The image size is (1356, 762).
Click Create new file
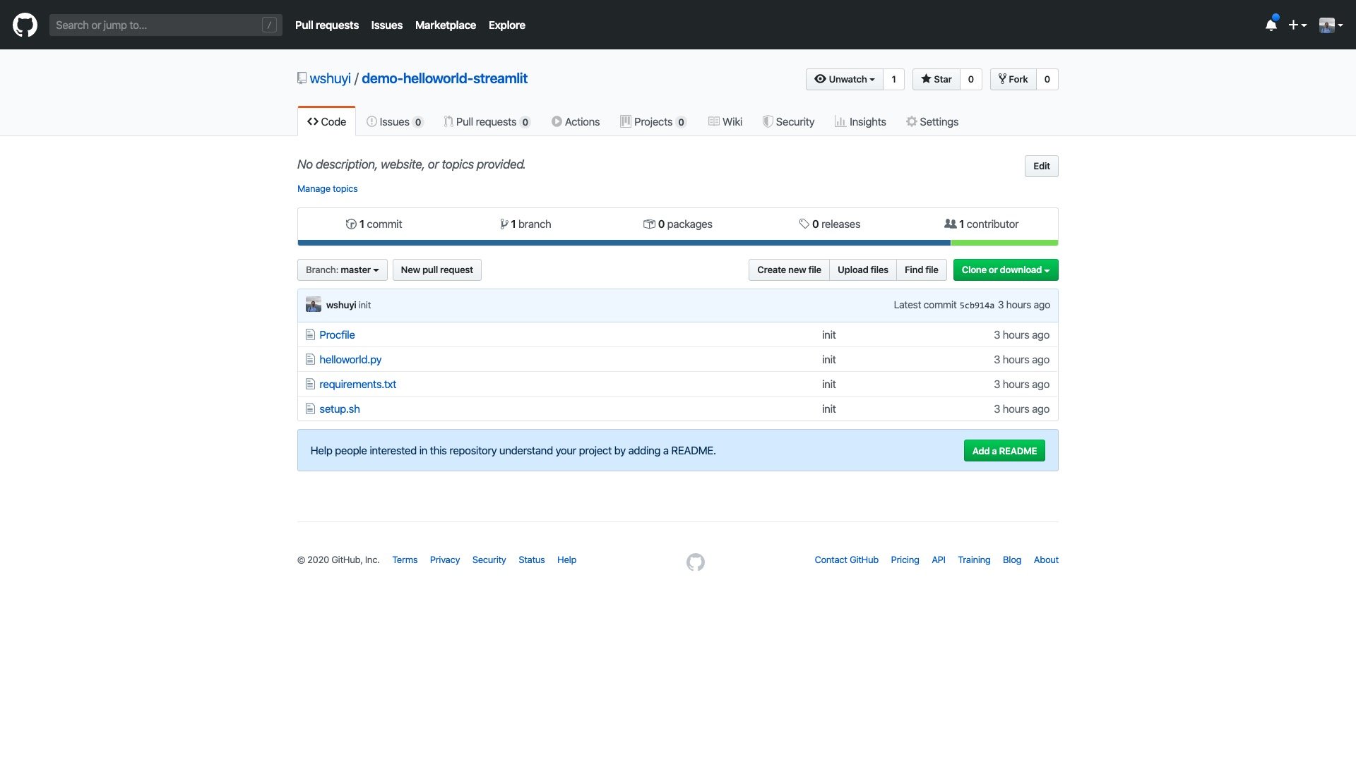click(789, 270)
